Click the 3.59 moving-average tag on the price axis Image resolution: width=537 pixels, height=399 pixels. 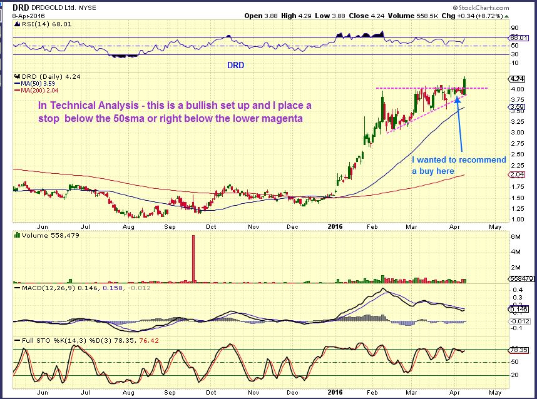517,107
